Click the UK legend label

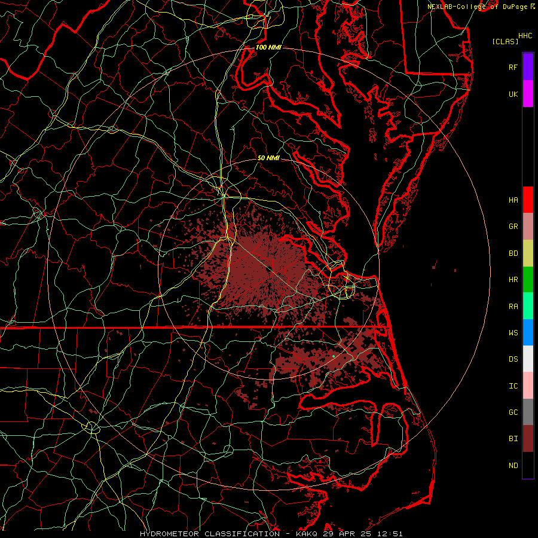click(x=513, y=94)
